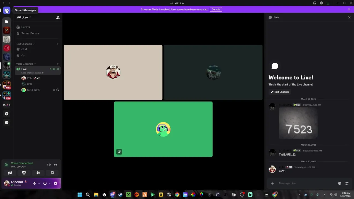Open apps launcher in message box

click(x=347, y=183)
